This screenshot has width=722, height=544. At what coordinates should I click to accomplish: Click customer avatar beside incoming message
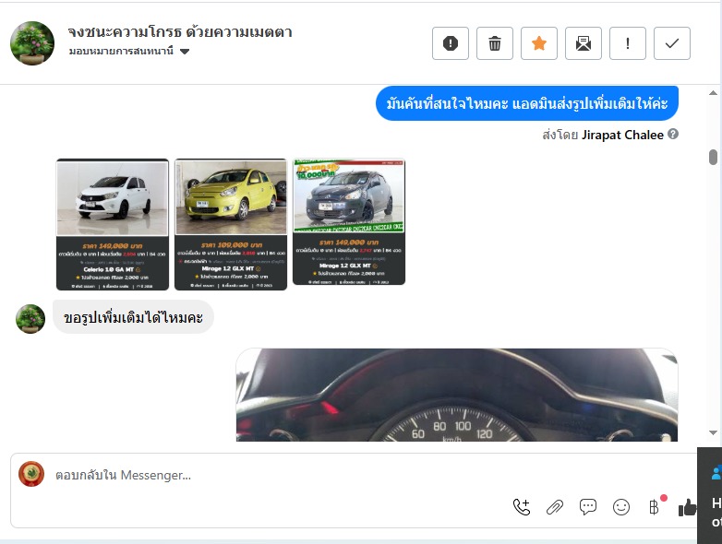pos(30,319)
